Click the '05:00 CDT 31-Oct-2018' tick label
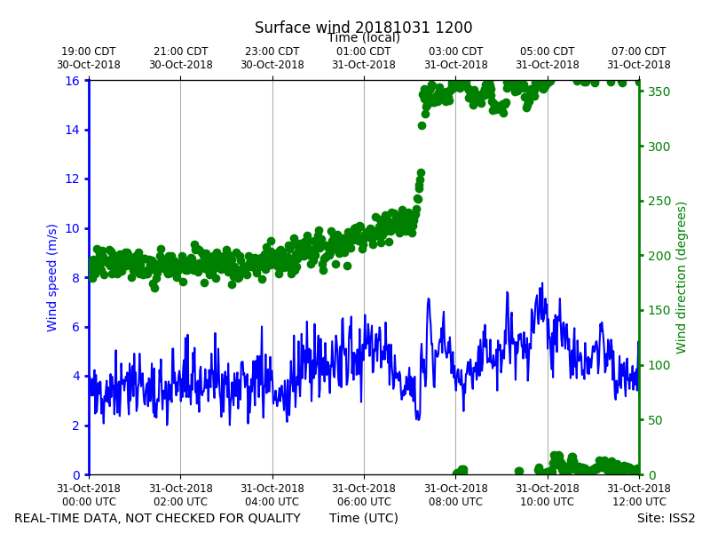Image resolution: width=710 pixels, height=533 pixels. point(548,58)
